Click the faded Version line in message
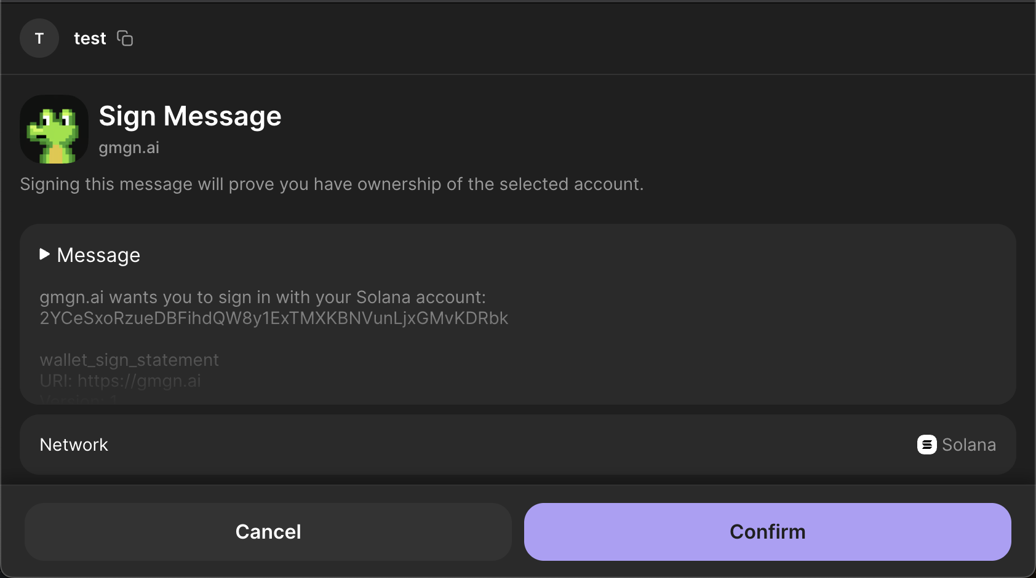Viewport: 1036px width, 578px height. 79,400
